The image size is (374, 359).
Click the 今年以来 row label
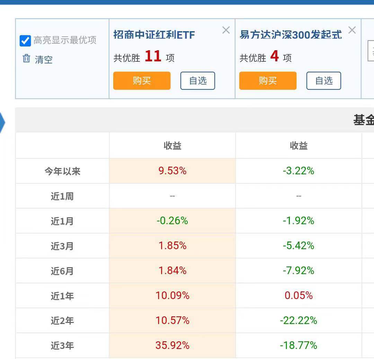point(62,170)
